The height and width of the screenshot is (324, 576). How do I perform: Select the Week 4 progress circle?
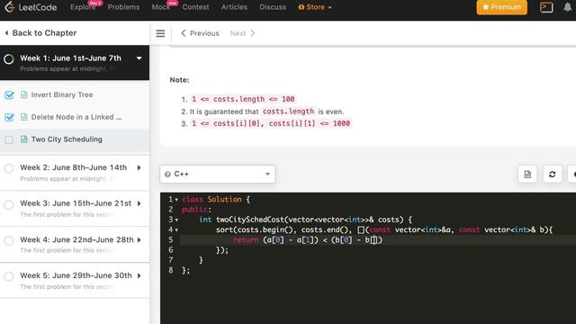(x=9, y=240)
